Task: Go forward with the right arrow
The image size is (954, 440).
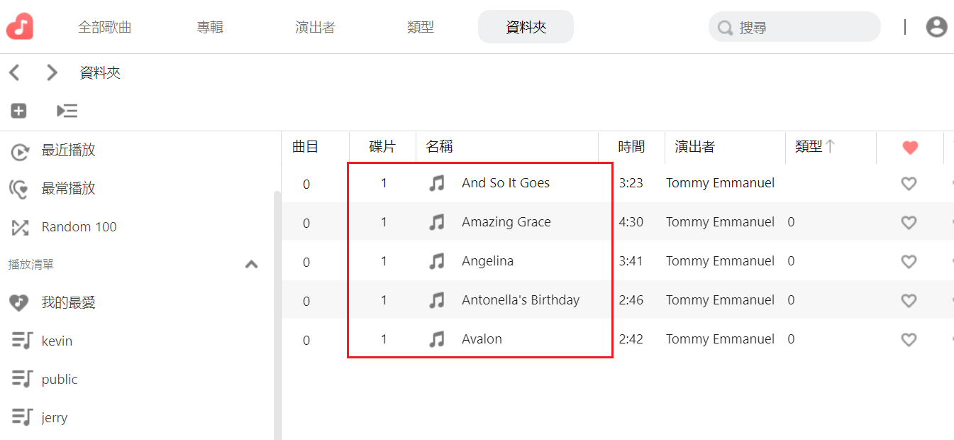Action: click(x=51, y=72)
